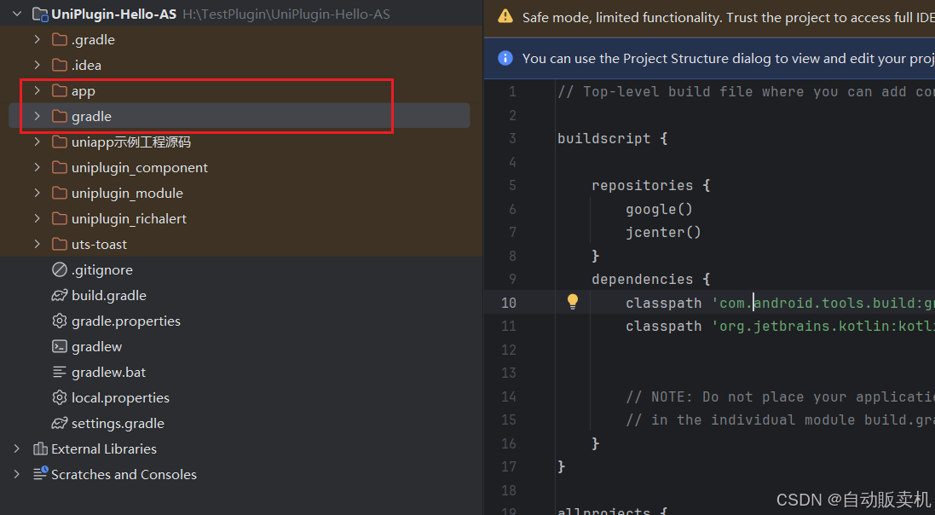
Task: Select the uniplugin_component folder name
Action: point(140,168)
